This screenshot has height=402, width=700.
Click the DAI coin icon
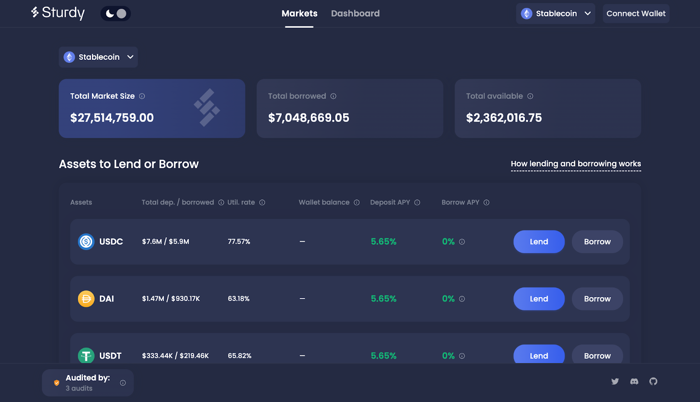[86, 299]
